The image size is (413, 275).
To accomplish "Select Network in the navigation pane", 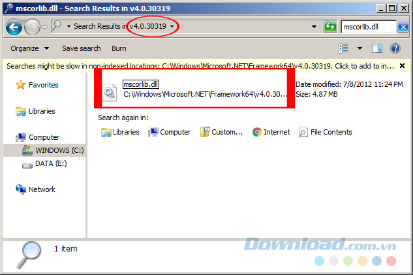I will point(42,189).
